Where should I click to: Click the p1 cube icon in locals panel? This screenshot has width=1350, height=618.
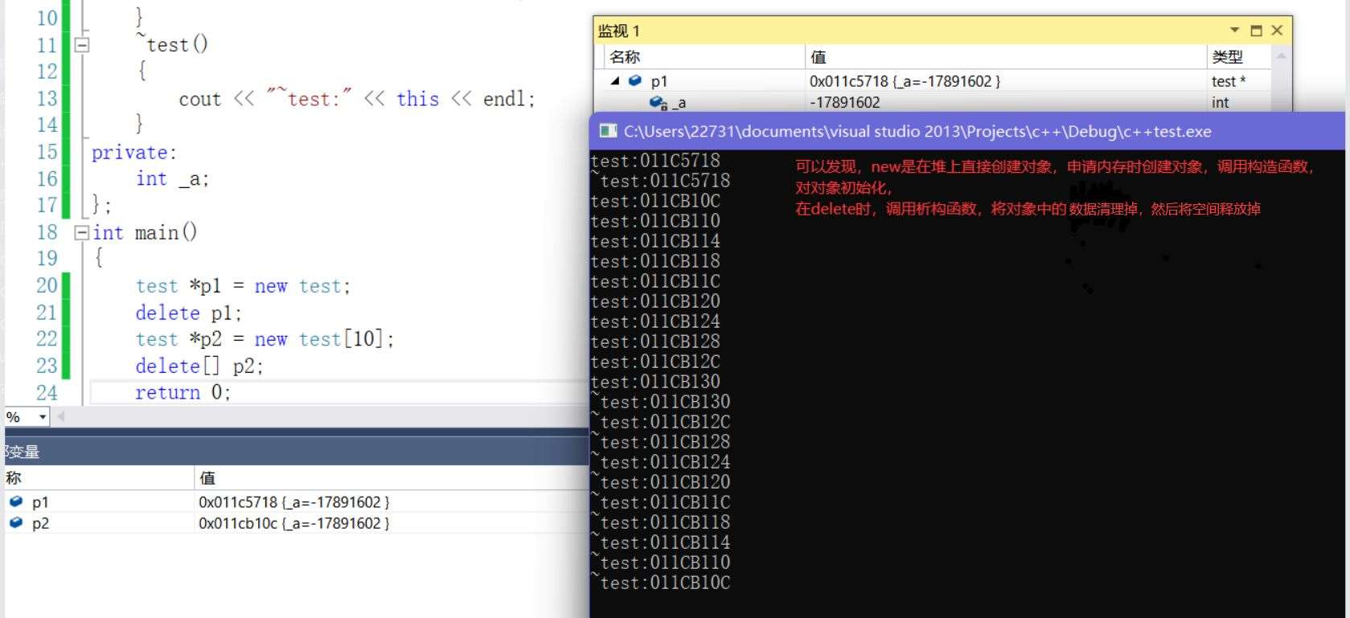click(16, 501)
